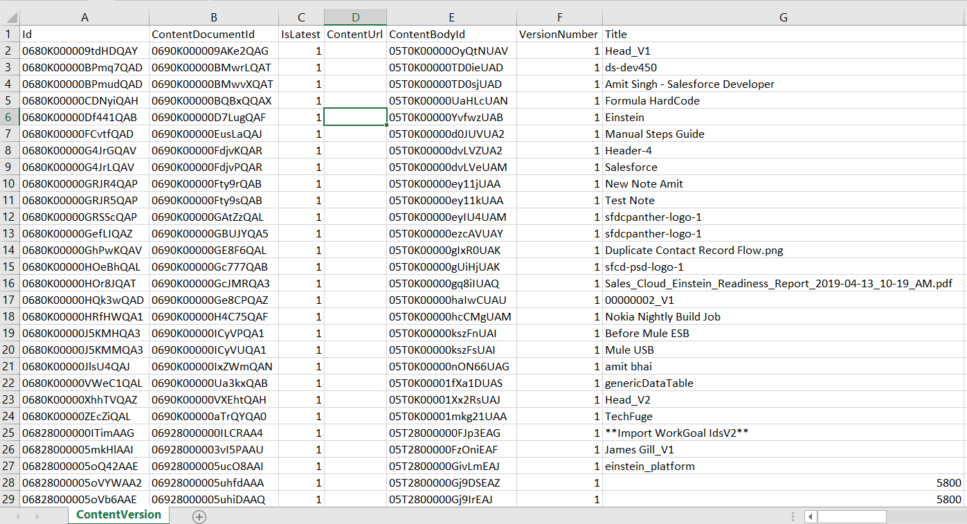Click the VersionNumber header cell
The width and height of the screenshot is (967, 524).
click(x=559, y=34)
